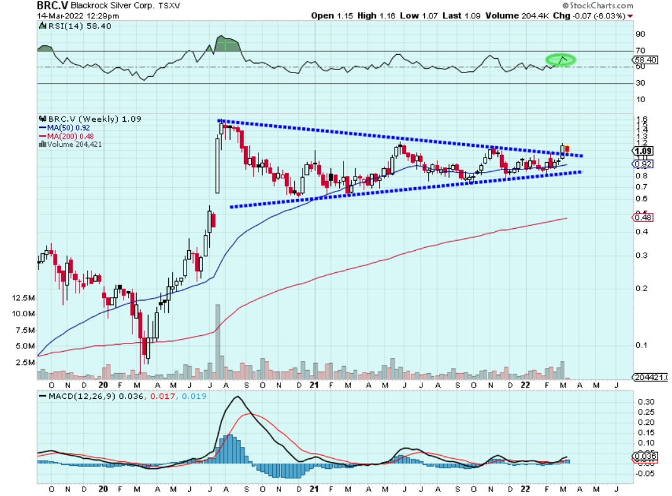
Task: Click the red down arrow beside Chg
Action: tap(630, 16)
